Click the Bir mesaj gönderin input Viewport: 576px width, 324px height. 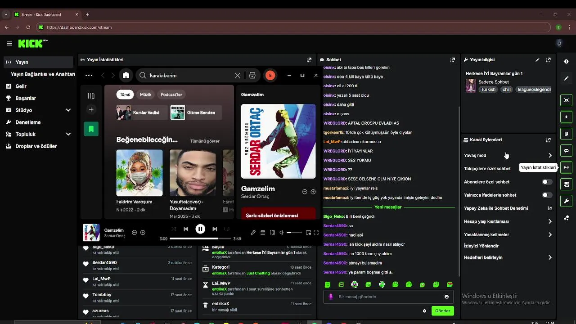[x=389, y=297]
